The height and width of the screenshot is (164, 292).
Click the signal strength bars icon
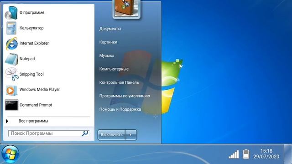(x=234, y=154)
